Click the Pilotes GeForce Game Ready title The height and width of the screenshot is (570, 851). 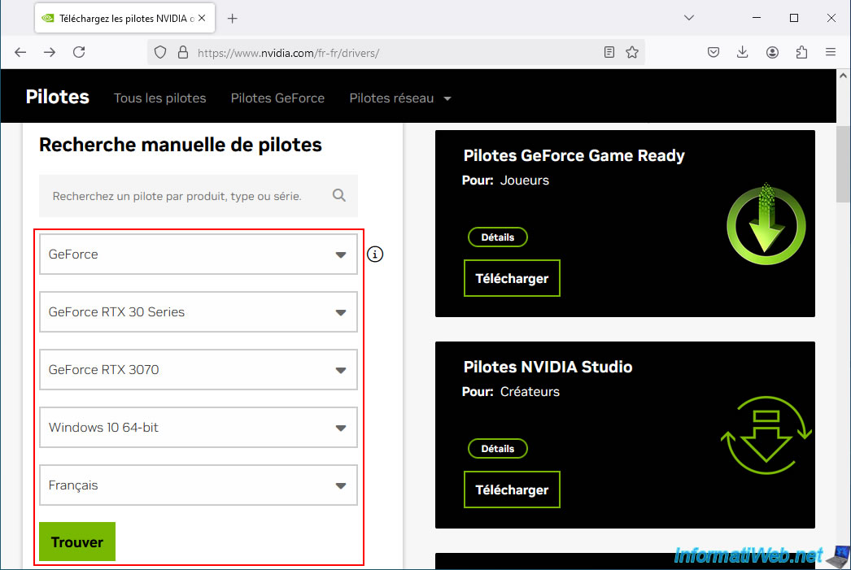(x=574, y=155)
